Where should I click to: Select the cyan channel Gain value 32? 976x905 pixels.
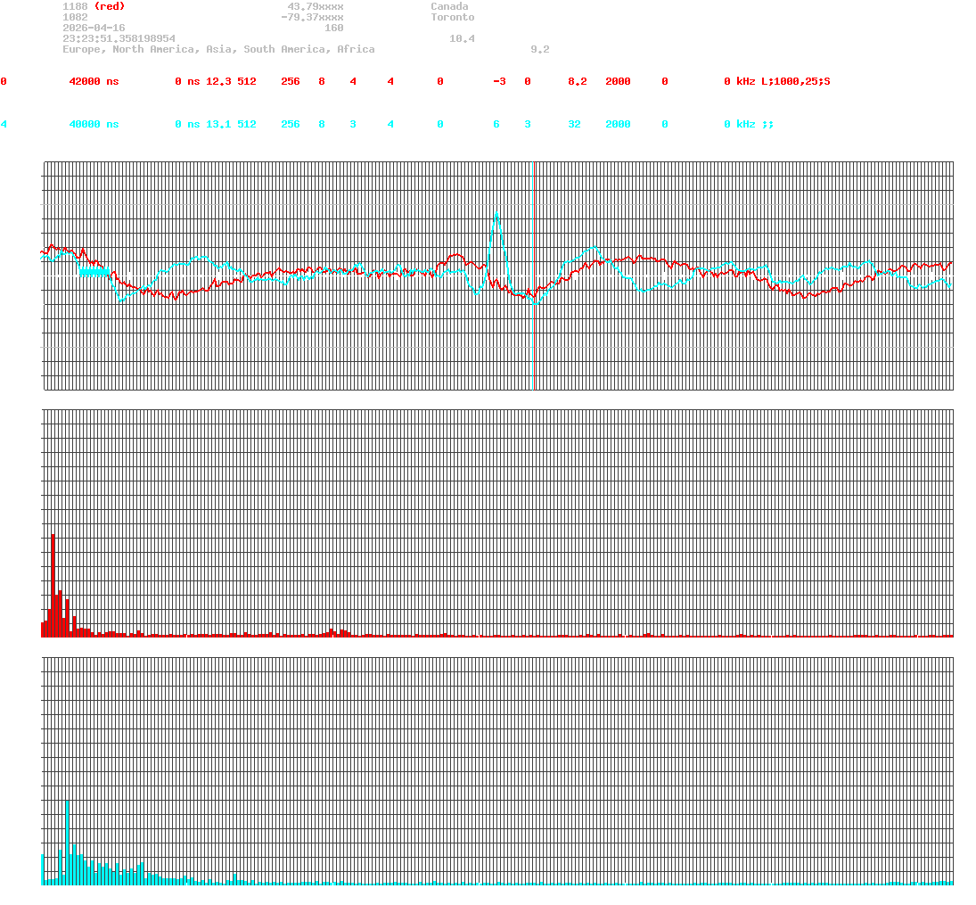click(574, 124)
